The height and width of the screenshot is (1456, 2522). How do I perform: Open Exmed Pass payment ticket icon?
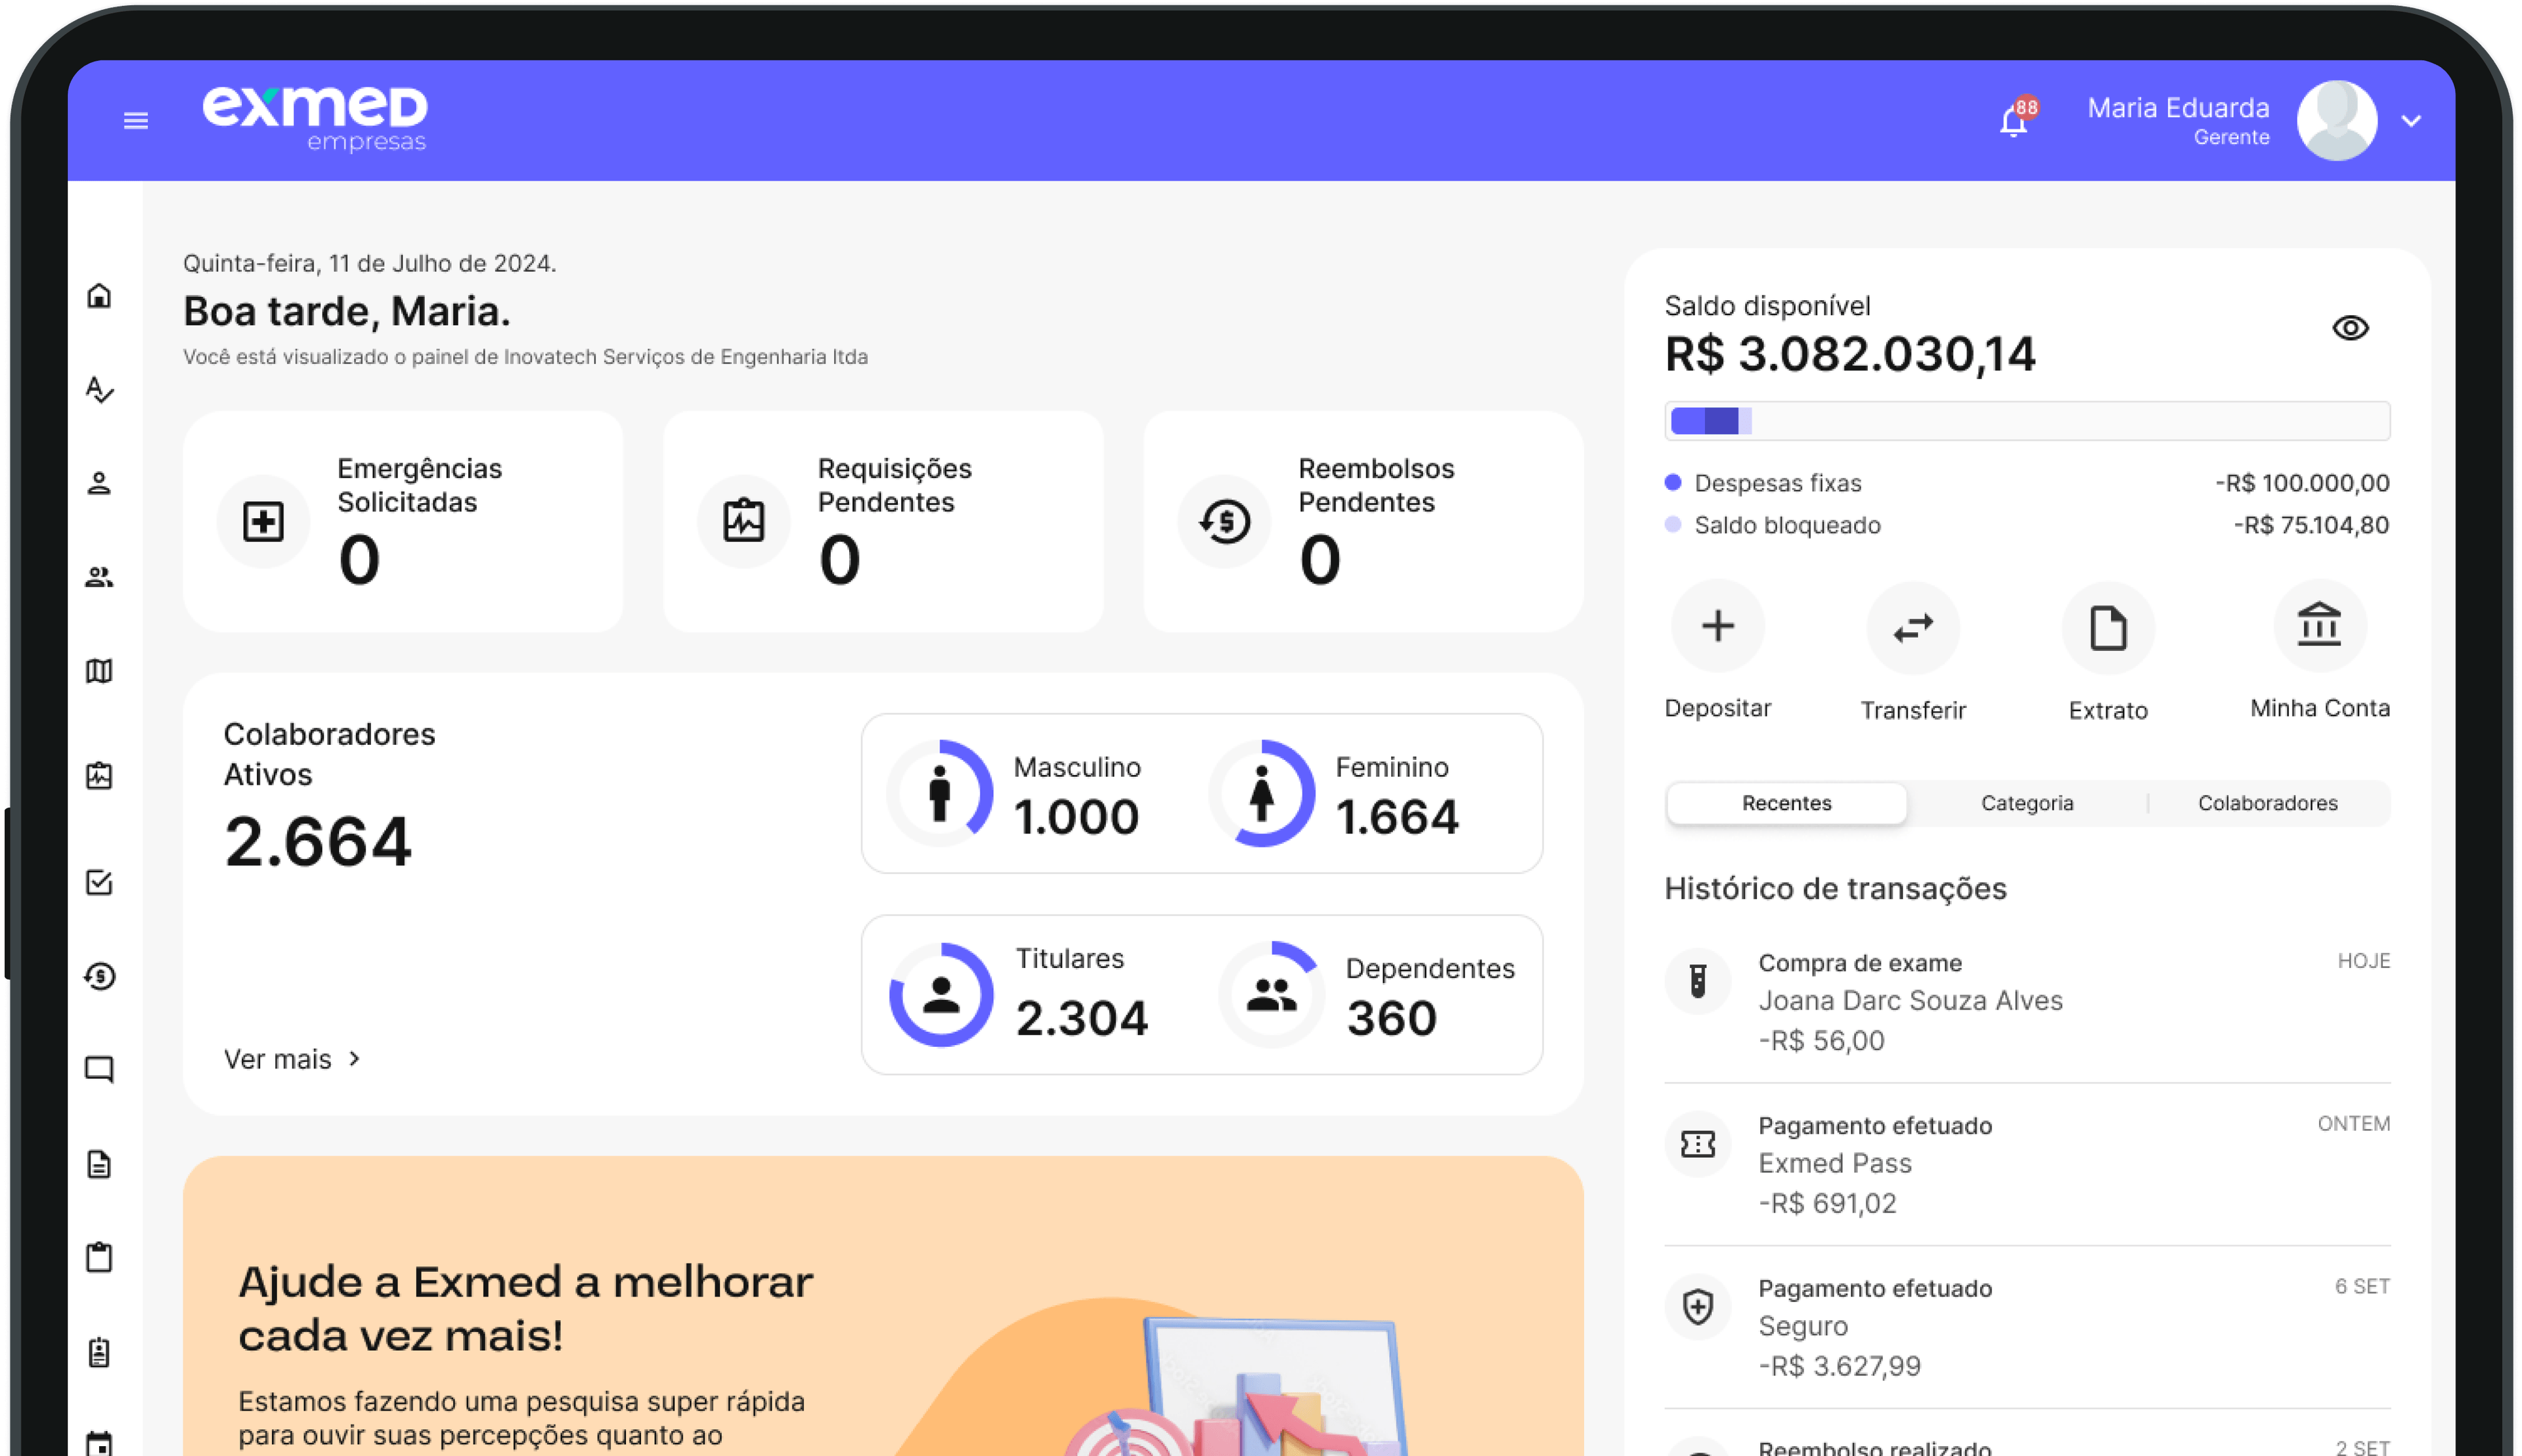(1697, 1143)
